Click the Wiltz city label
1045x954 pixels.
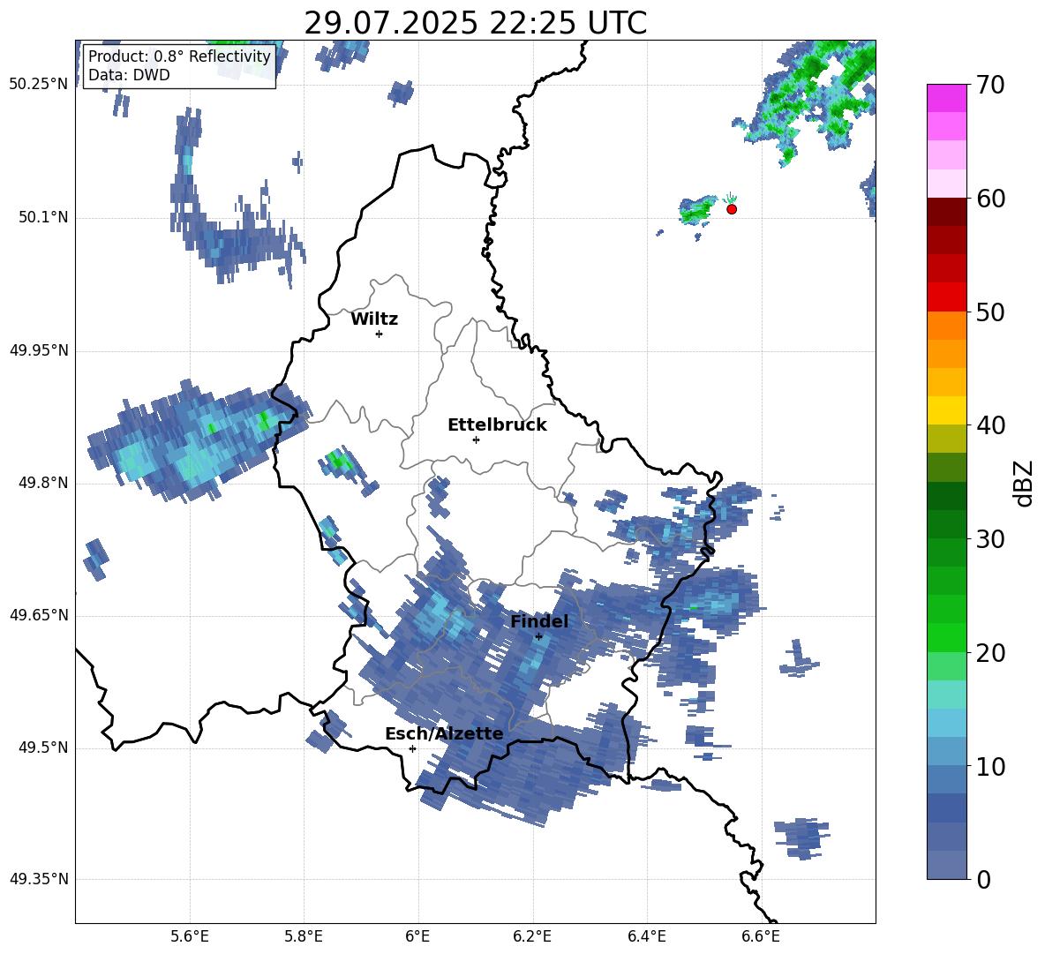point(374,319)
